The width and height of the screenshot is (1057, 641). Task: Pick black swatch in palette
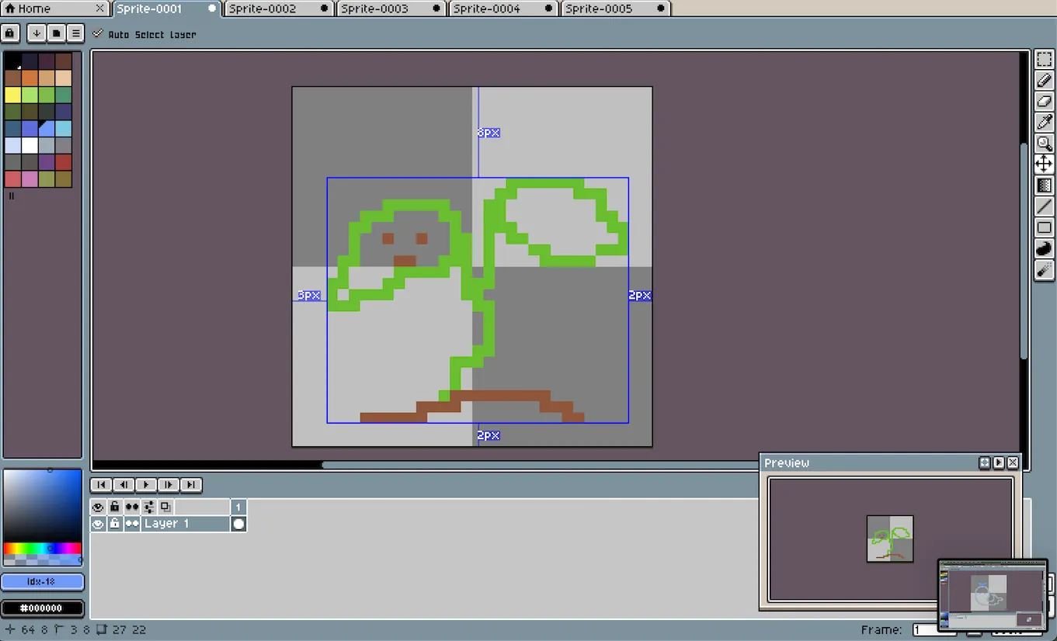click(12, 61)
